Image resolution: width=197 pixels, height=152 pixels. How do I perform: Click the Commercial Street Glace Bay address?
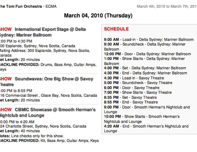pos(49,95)
